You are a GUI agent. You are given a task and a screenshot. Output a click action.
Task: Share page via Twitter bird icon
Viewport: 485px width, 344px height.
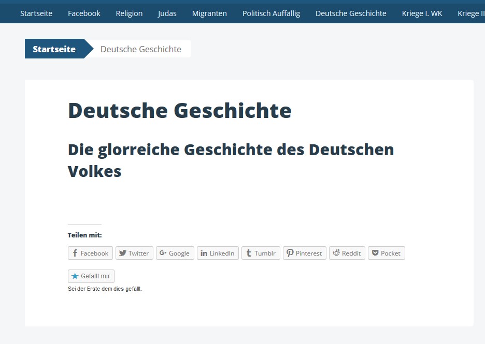(x=134, y=253)
